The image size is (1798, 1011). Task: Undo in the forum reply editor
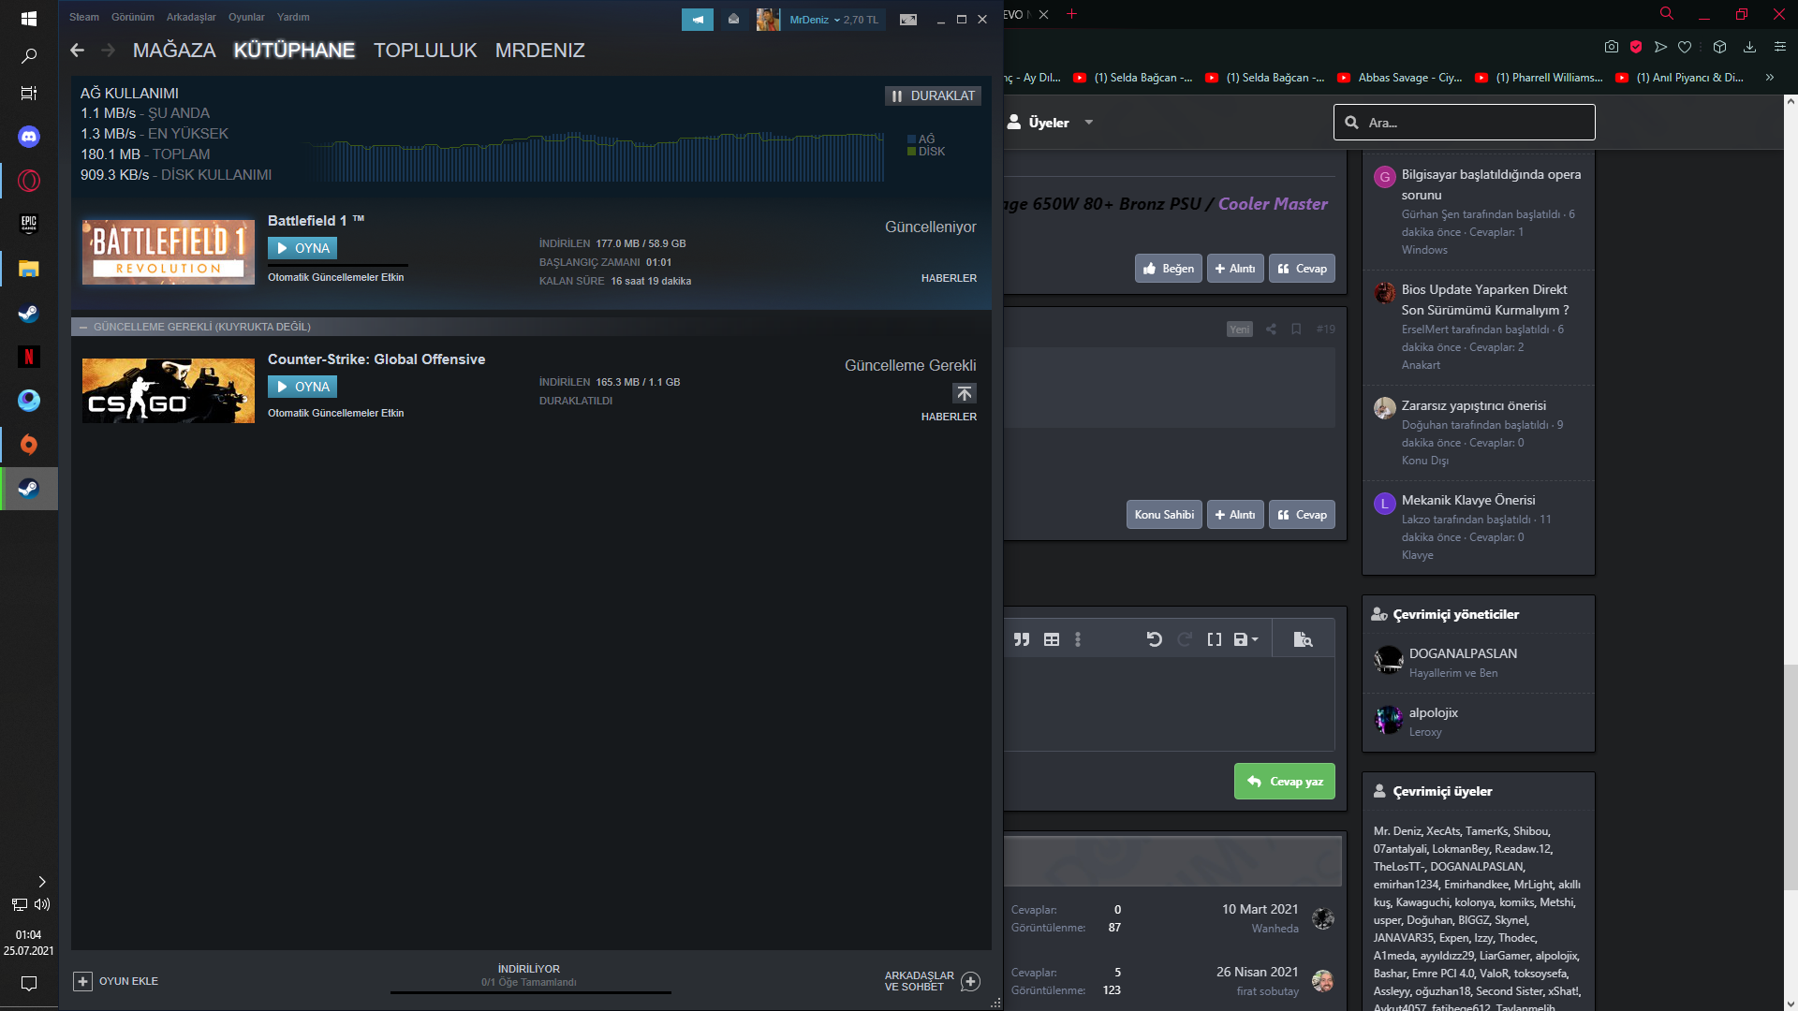(1154, 639)
